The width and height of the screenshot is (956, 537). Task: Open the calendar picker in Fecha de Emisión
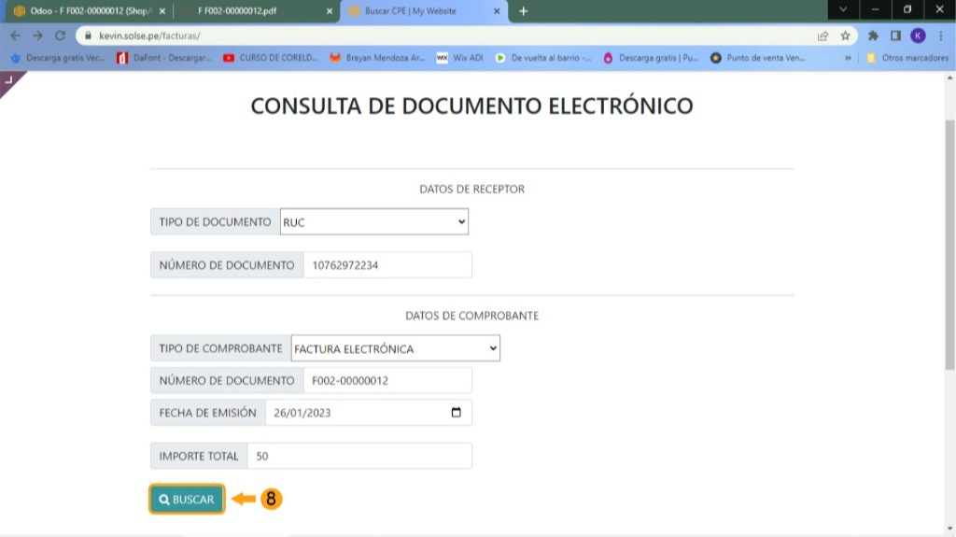(x=456, y=413)
